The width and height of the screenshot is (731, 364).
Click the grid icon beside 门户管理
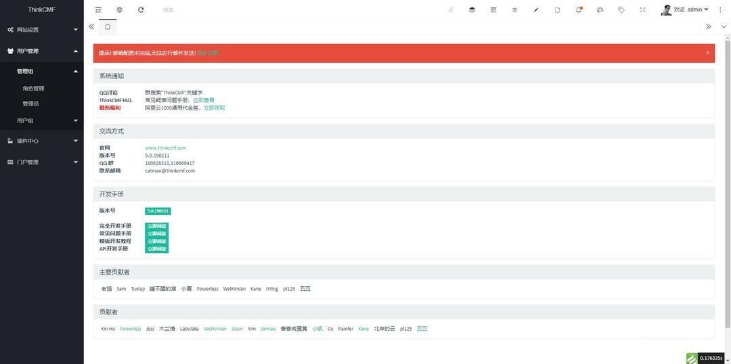[10, 162]
